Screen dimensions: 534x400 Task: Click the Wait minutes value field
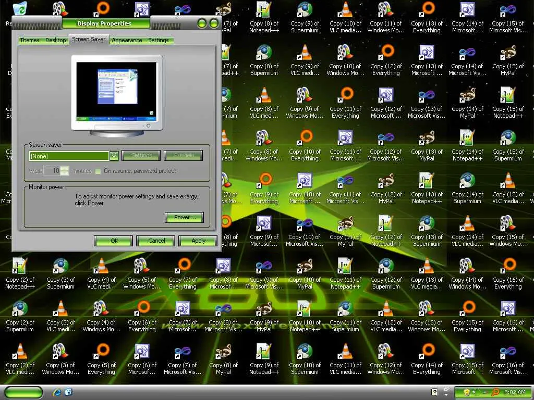53,170
